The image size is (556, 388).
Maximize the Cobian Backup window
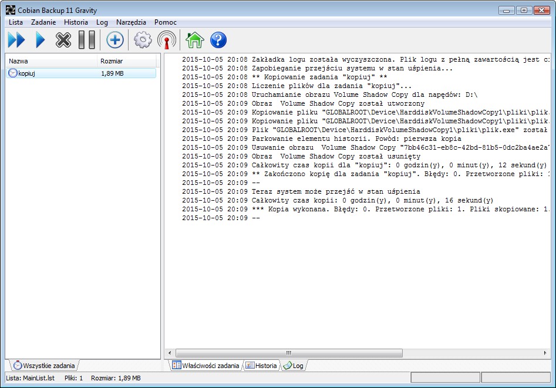point(524,11)
